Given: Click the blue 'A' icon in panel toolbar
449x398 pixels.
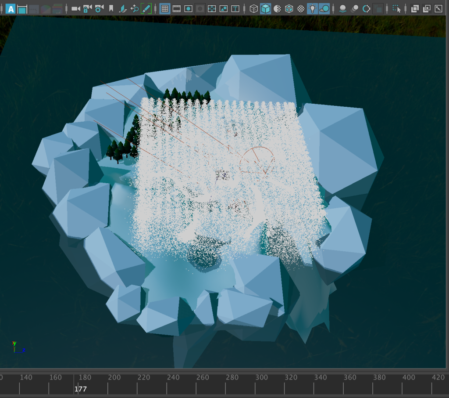Looking at the screenshot, I should (11, 9).
